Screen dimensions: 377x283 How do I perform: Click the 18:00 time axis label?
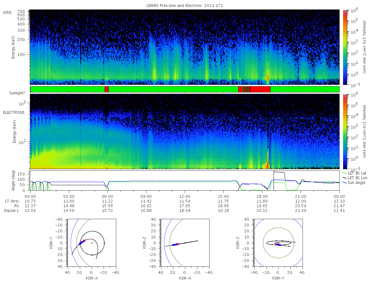point(262,196)
